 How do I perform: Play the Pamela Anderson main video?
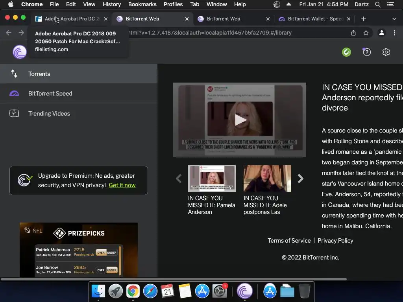pos(240,120)
